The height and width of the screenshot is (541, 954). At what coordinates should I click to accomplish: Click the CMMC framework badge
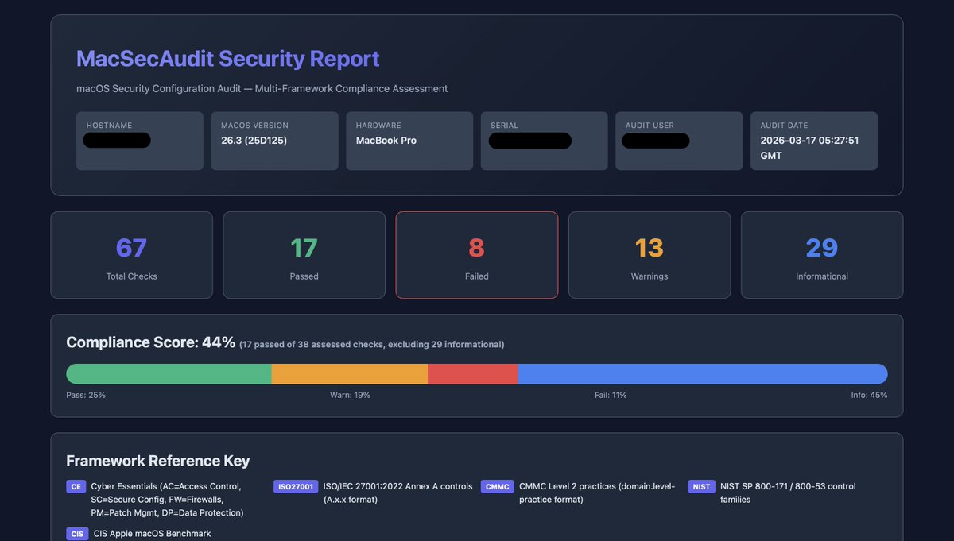pos(497,486)
